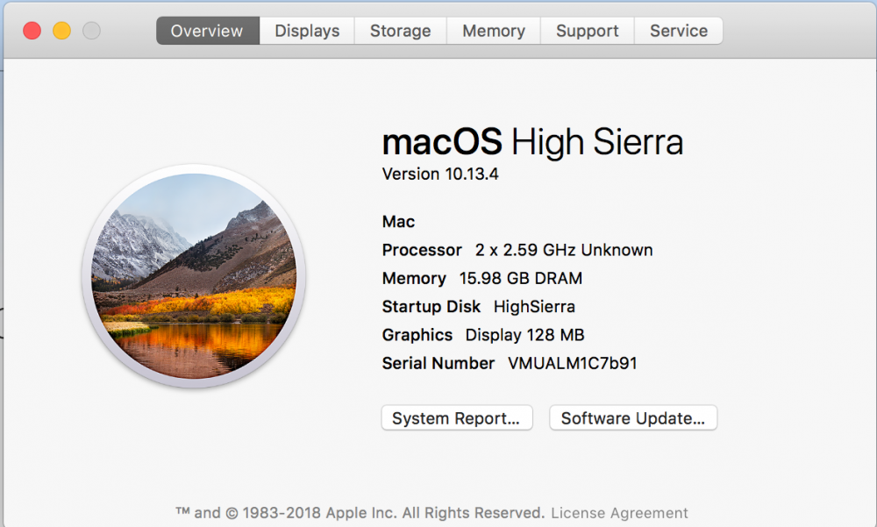Close the About This Mac window

click(32, 30)
